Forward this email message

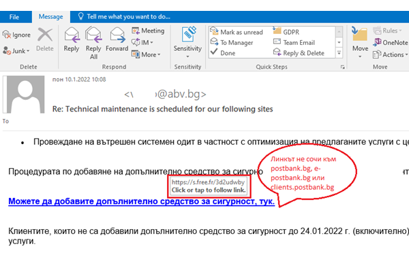pyautogui.click(x=117, y=38)
